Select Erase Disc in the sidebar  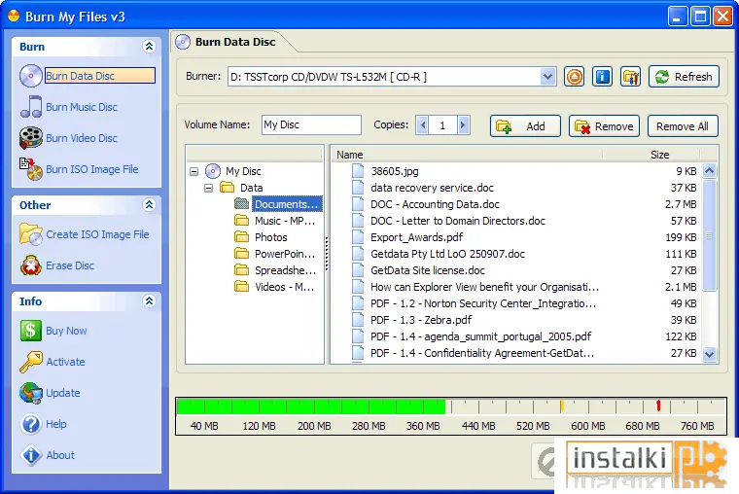tap(70, 265)
